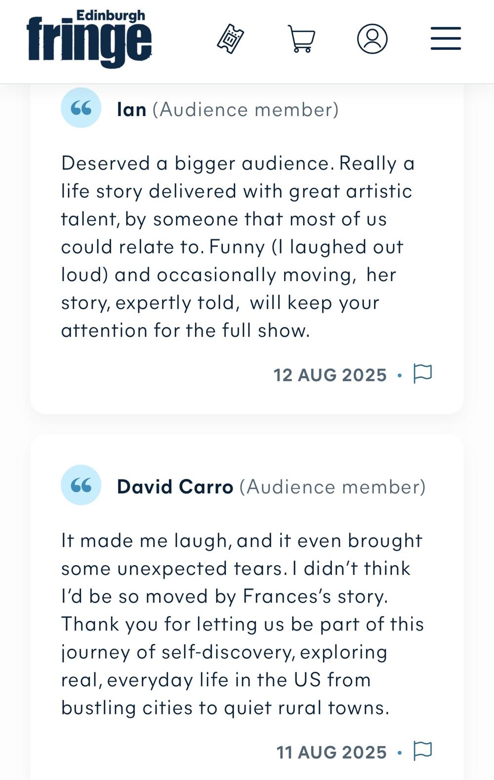The height and width of the screenshot is (780, 494).
Task: Open the user account profile icon
Action: [x=372, y=39]
